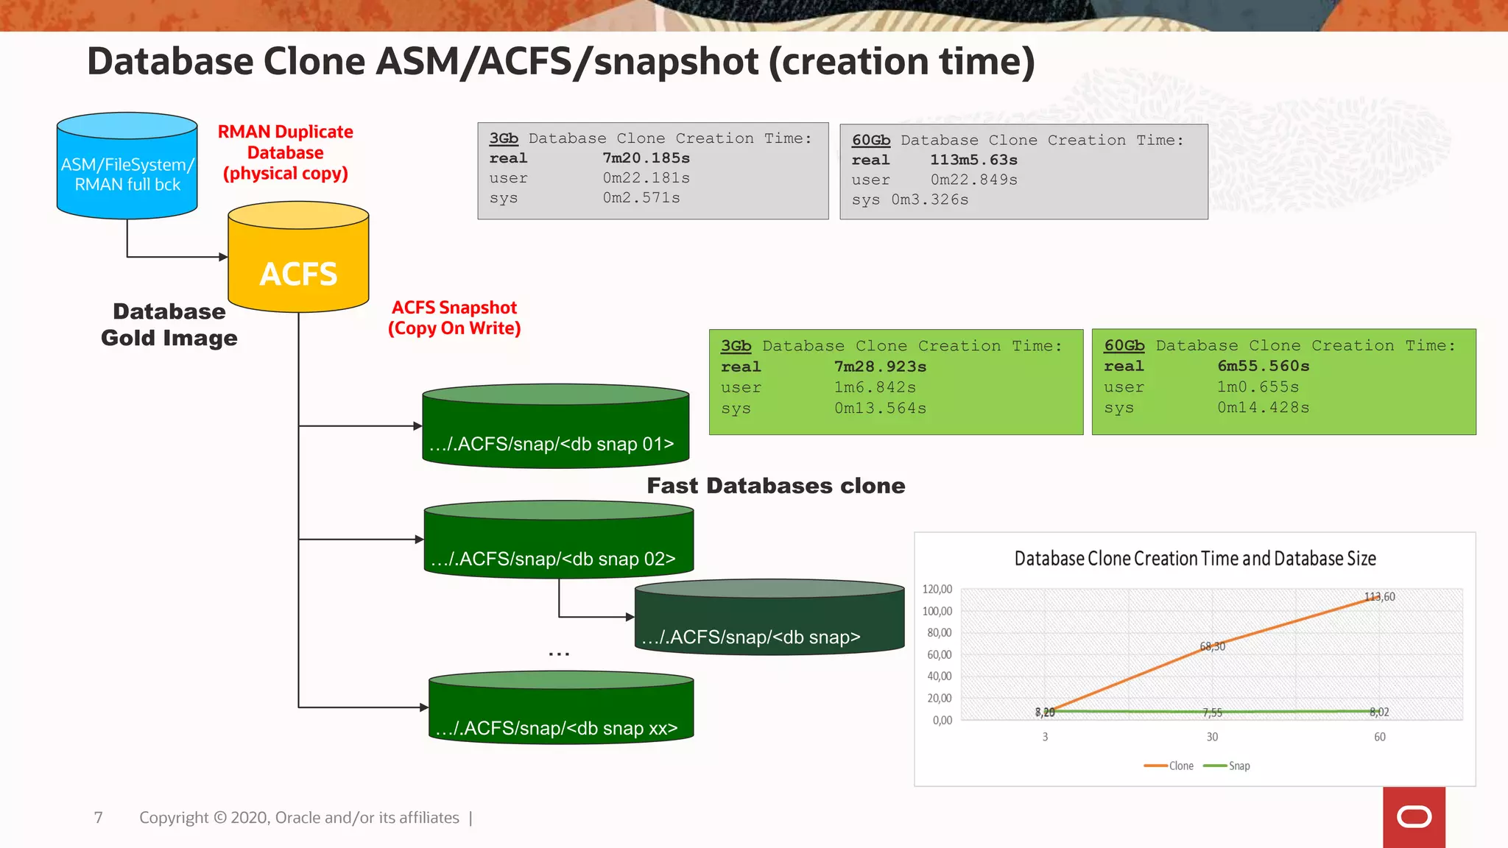
Task: Click the 68,30 data label on chart
Action: [x=1213, y=646]
